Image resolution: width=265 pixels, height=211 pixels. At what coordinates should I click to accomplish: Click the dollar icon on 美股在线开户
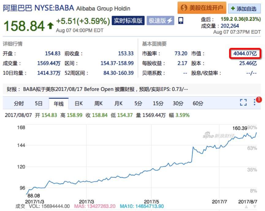tap(184, 8)
